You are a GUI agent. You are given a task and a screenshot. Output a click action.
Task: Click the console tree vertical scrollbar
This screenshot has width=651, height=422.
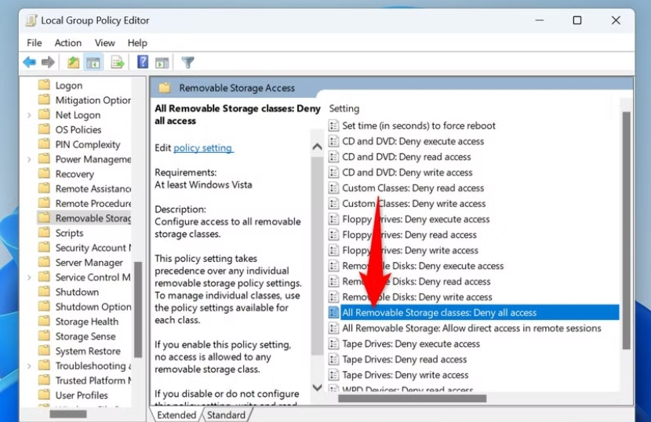(x=138, y=309)
